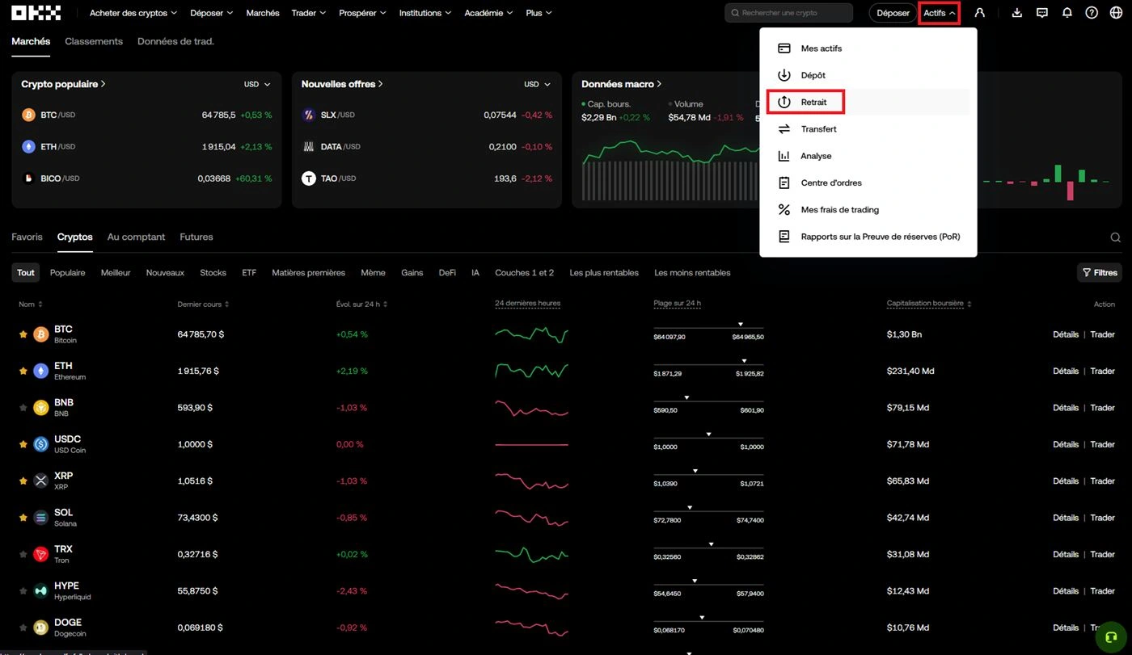Select Transfert in Actifs menu
Screen dimensions: 1132x655
(x=868, y=129)
